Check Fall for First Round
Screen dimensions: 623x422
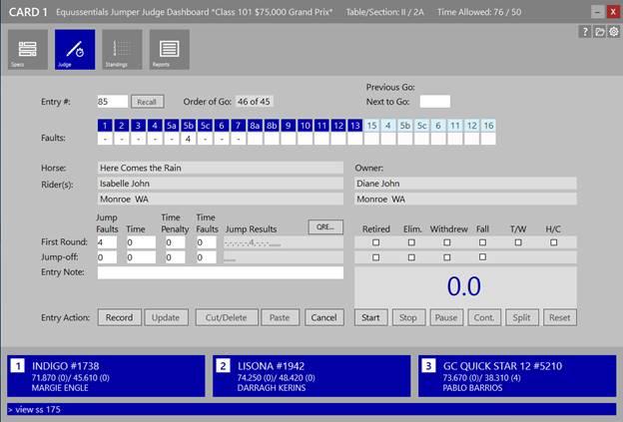(x=482, y=242)
